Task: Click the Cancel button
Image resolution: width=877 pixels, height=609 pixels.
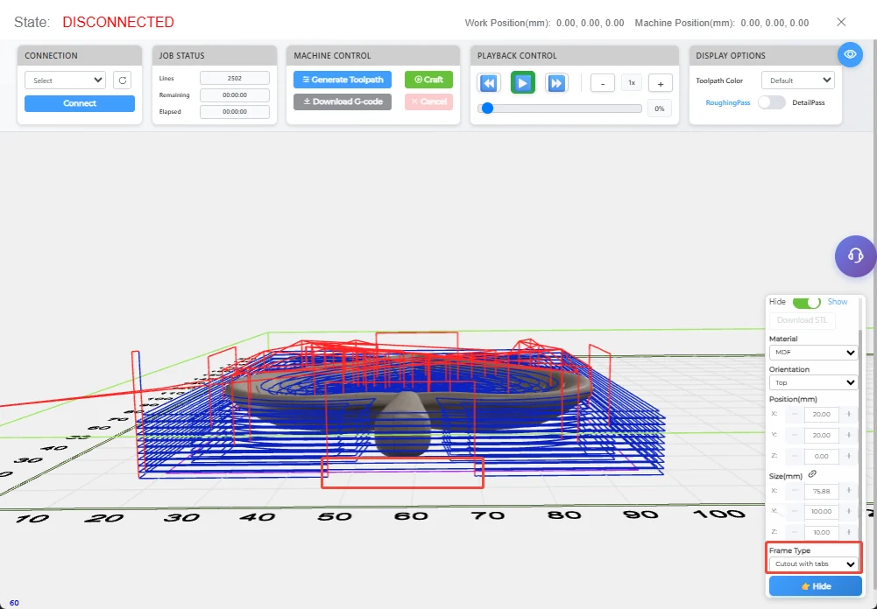Action: (x=428, y=101)
